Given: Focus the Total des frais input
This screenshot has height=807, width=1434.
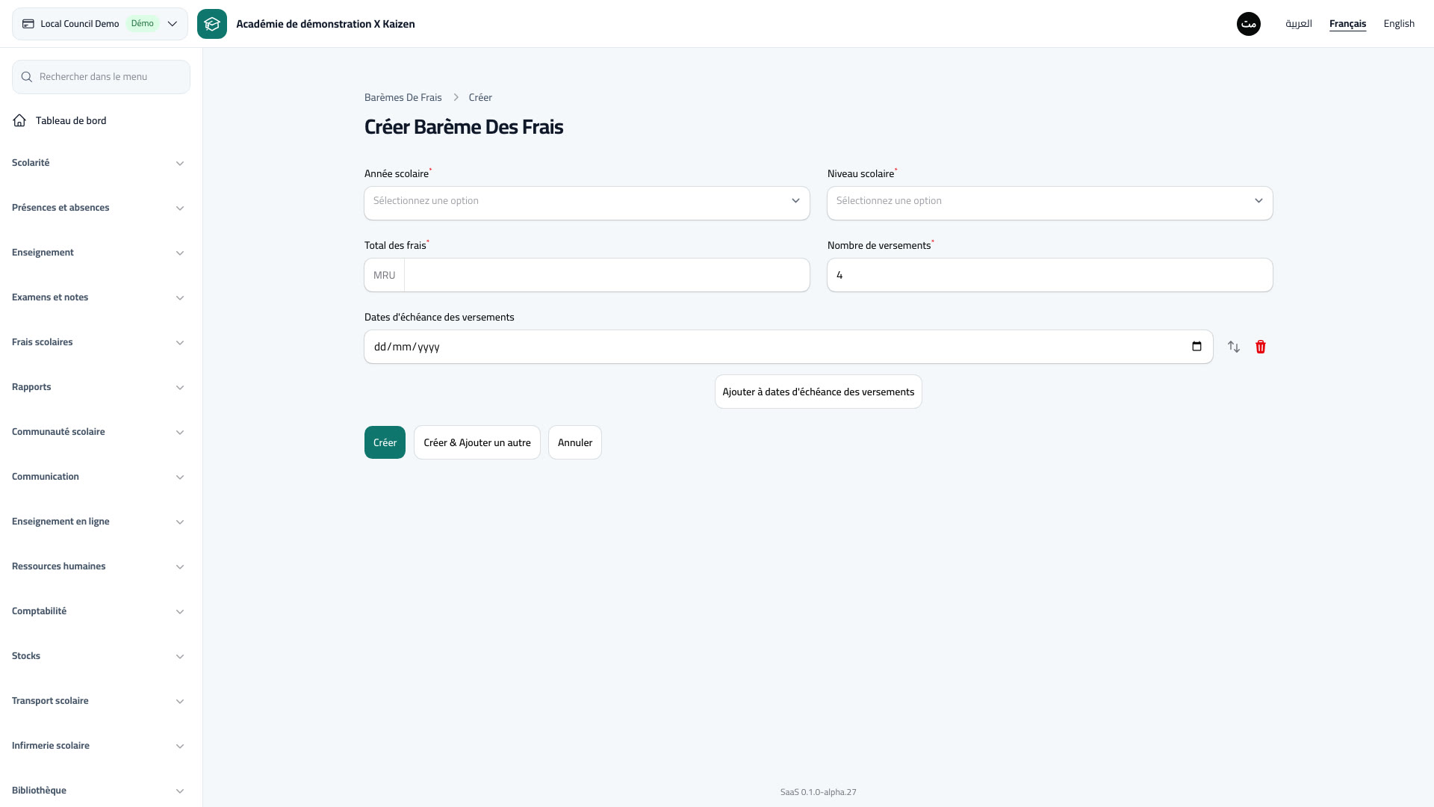Looking at the screenshot, I should pos(606,275).
